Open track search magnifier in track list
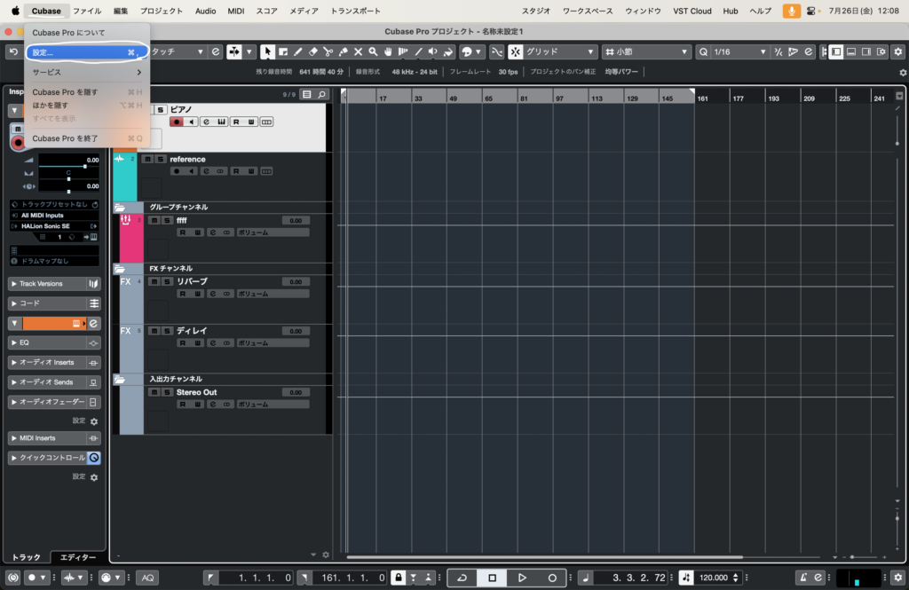This screenshot has width=909, height=590. click(x=321, y=94)
